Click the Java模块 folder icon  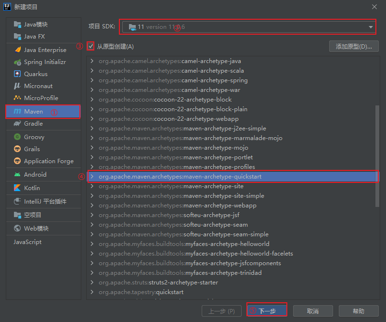17,25
